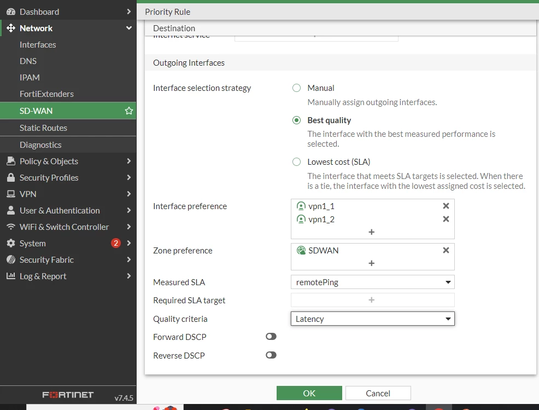
Task: Remove vpn1_2 from Interface preference
Action: [446, 219]
